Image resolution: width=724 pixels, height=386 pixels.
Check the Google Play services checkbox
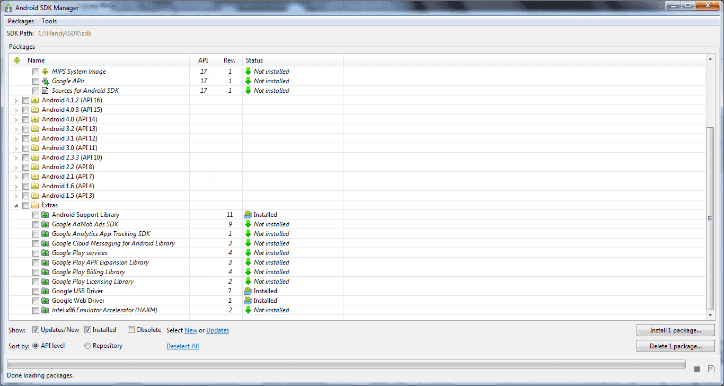point(36,253)
